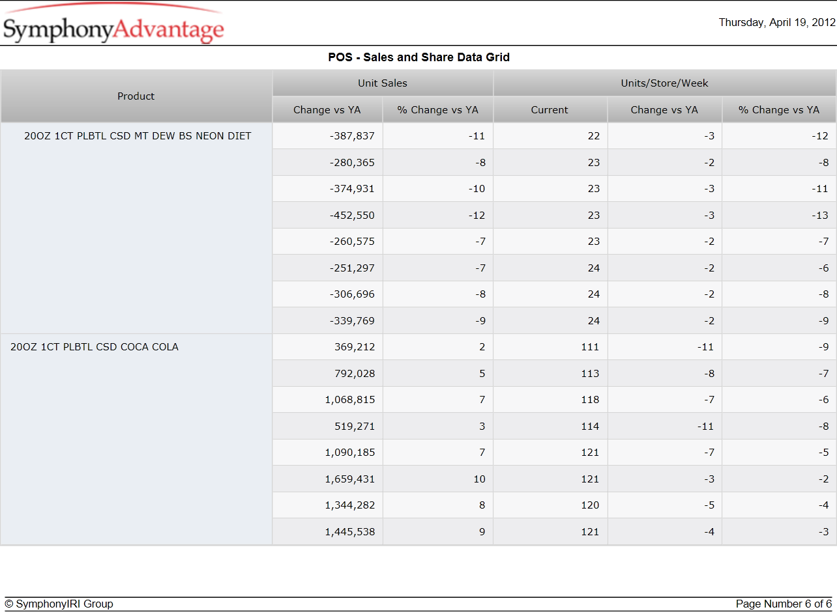Click the cell value 1,090,185
This screenshot has height=616, width=837.
click(x=350, y=453)
